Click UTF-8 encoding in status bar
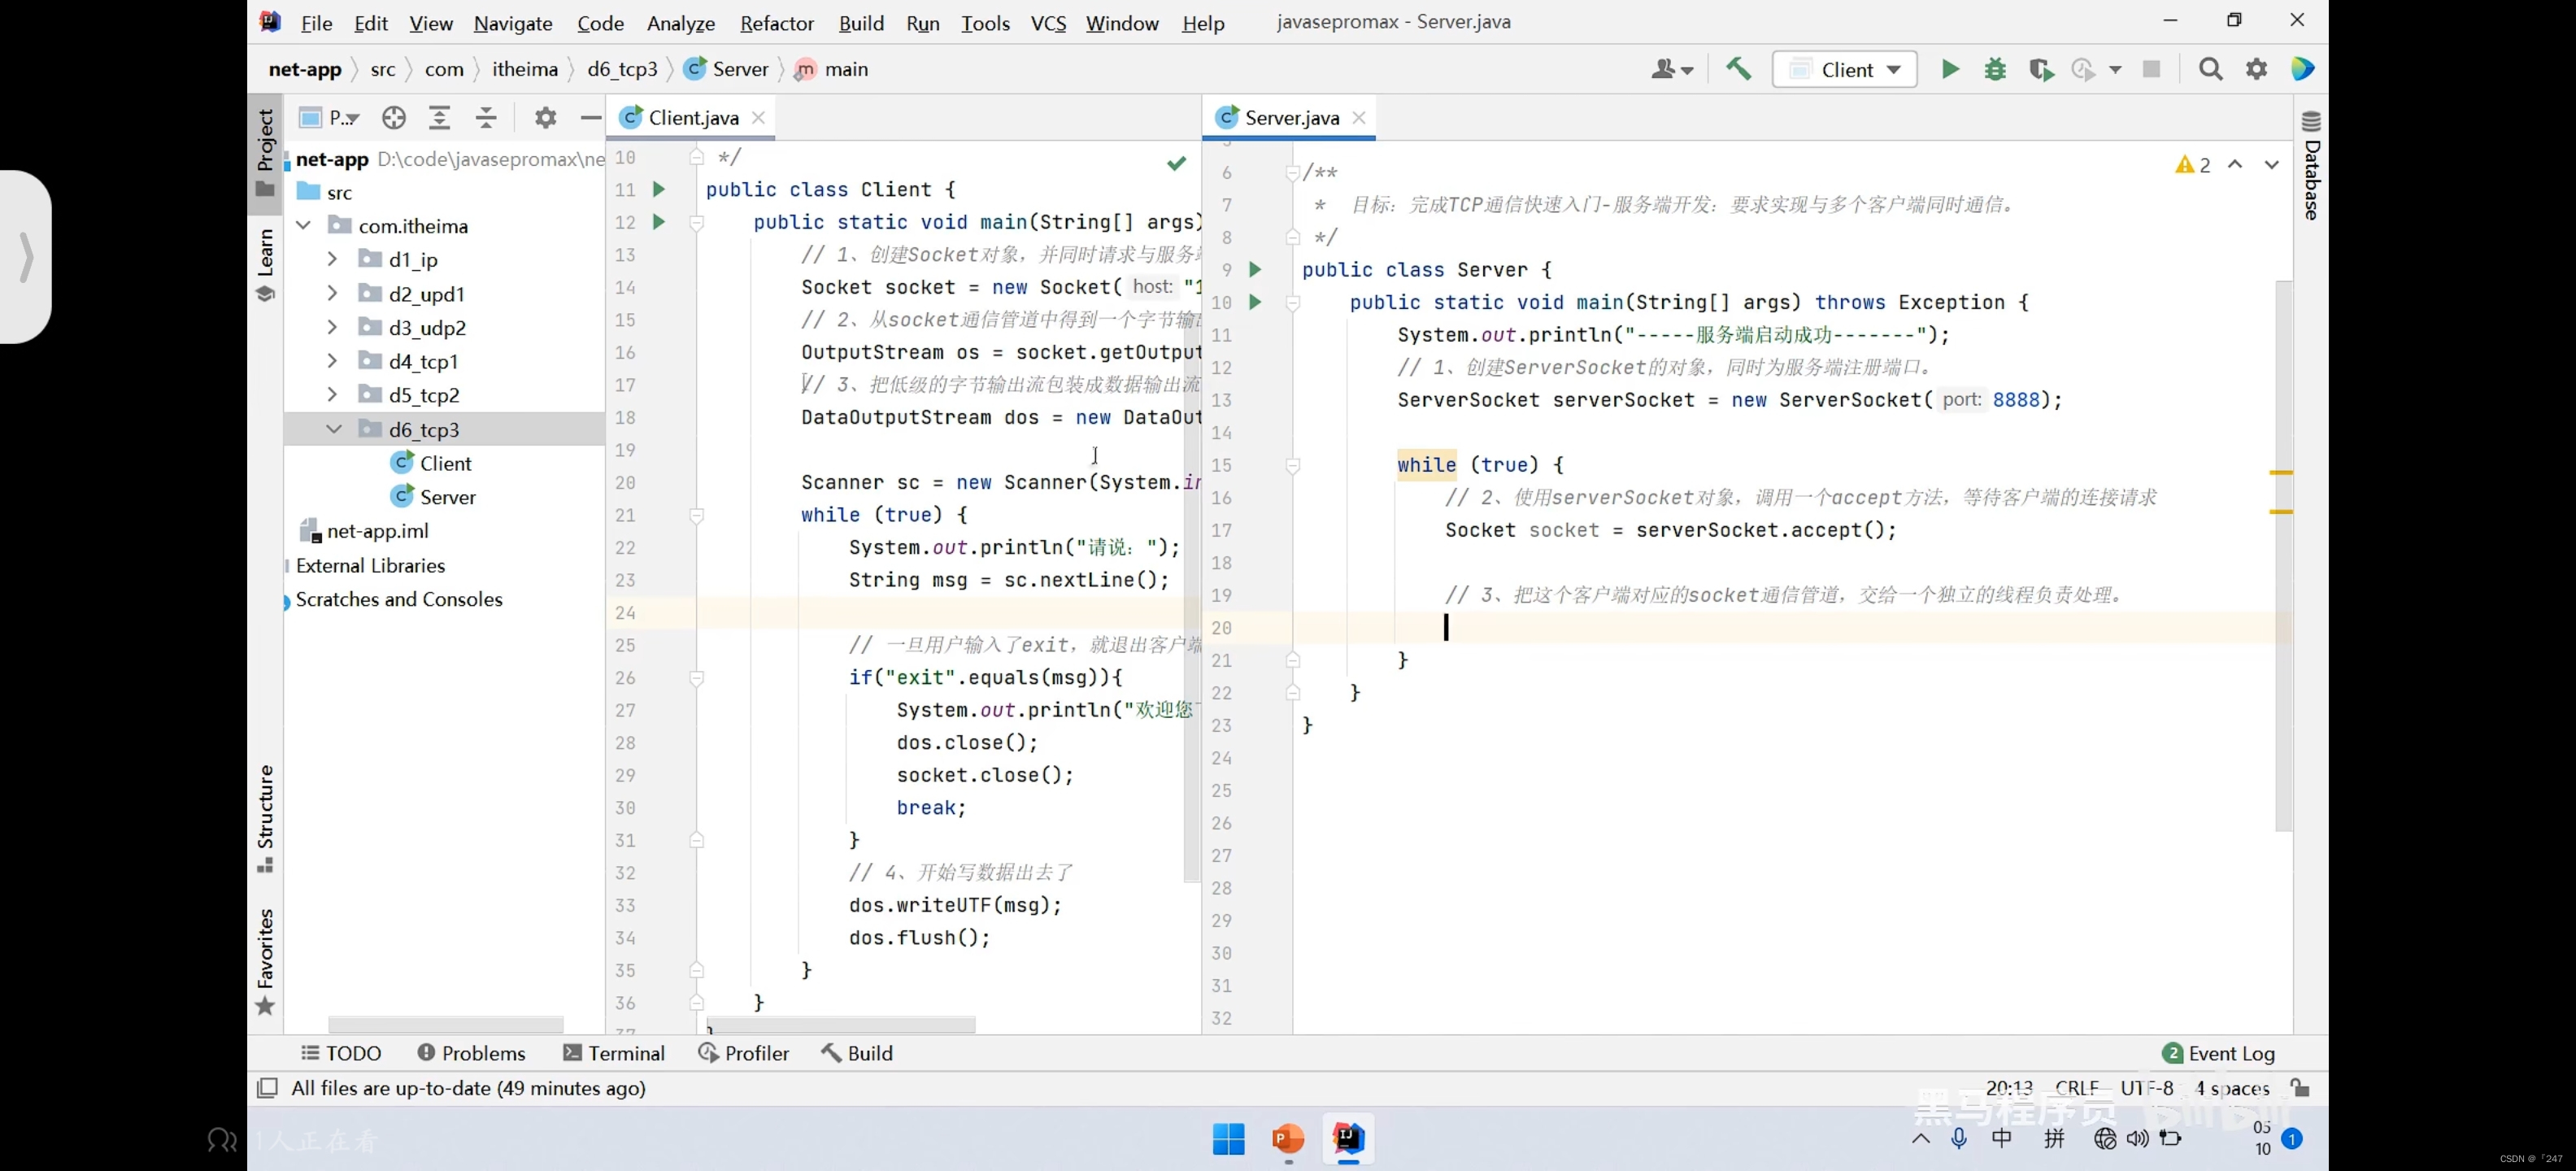Screen dimensions: 2576x1171 pyautogui.click(x=2146, y=1087)
